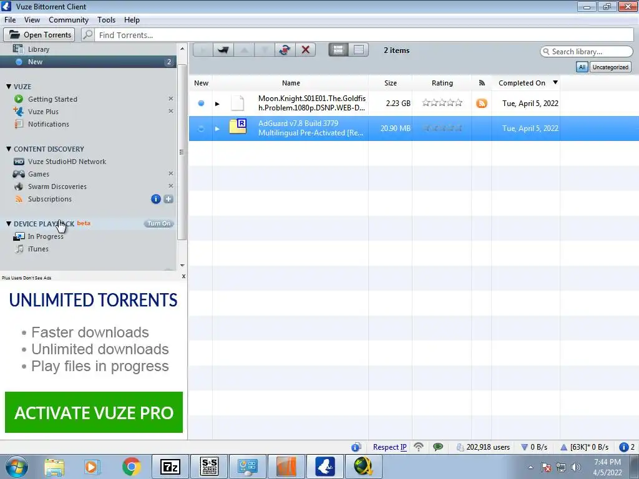Open Getting Started in sidebar
The image size is (639, 479).
tap(52, 99)
